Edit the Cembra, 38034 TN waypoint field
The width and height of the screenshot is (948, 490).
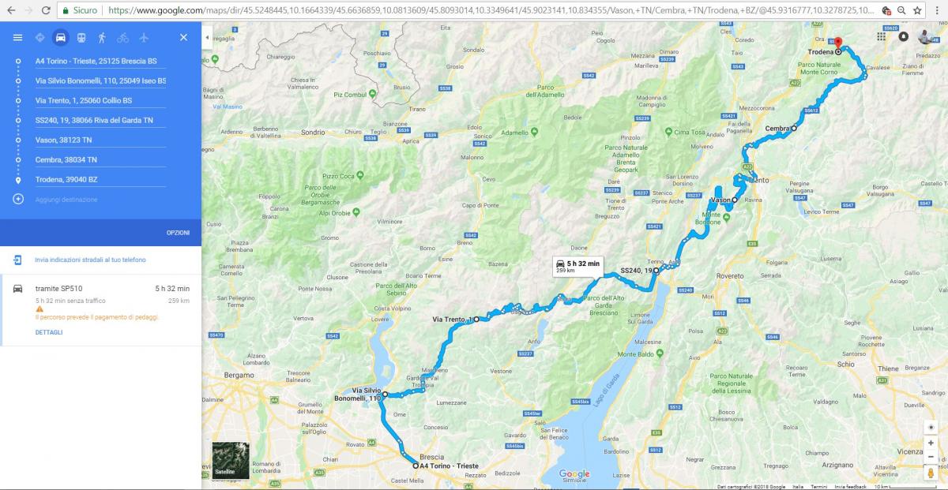tap(100, 159)
